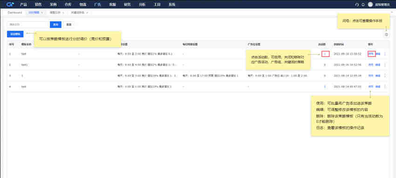Open the operation manual book icon

tap(386, 35)
